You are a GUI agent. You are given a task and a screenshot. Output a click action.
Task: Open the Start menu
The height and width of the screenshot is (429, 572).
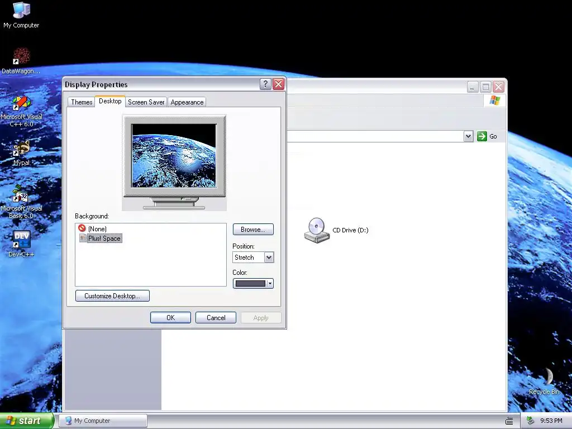tap(26, 421)
